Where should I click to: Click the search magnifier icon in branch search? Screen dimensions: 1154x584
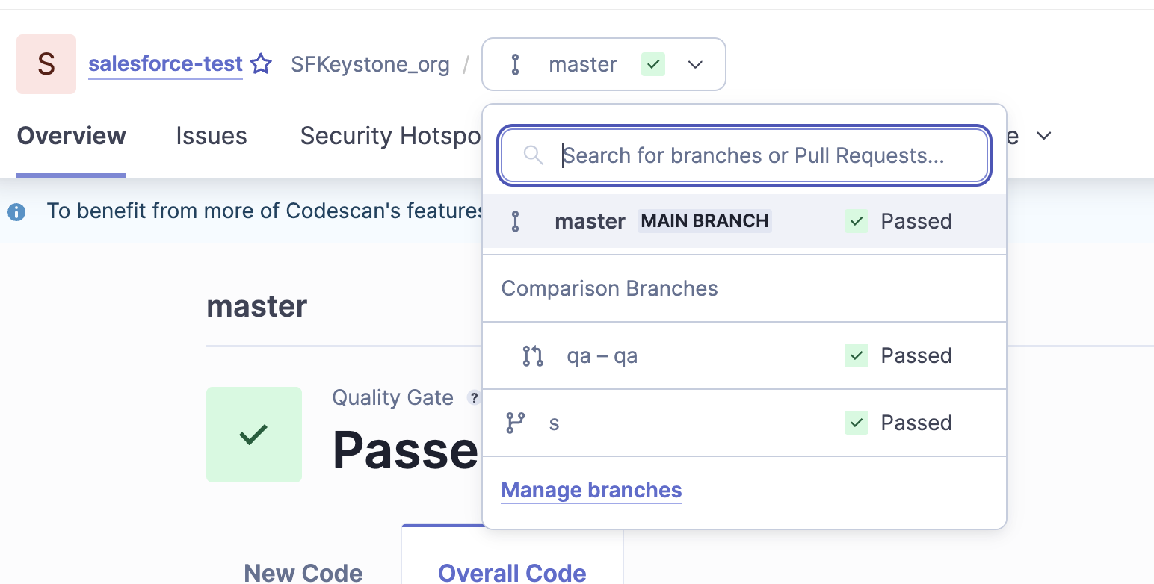(x=533, y=155)
